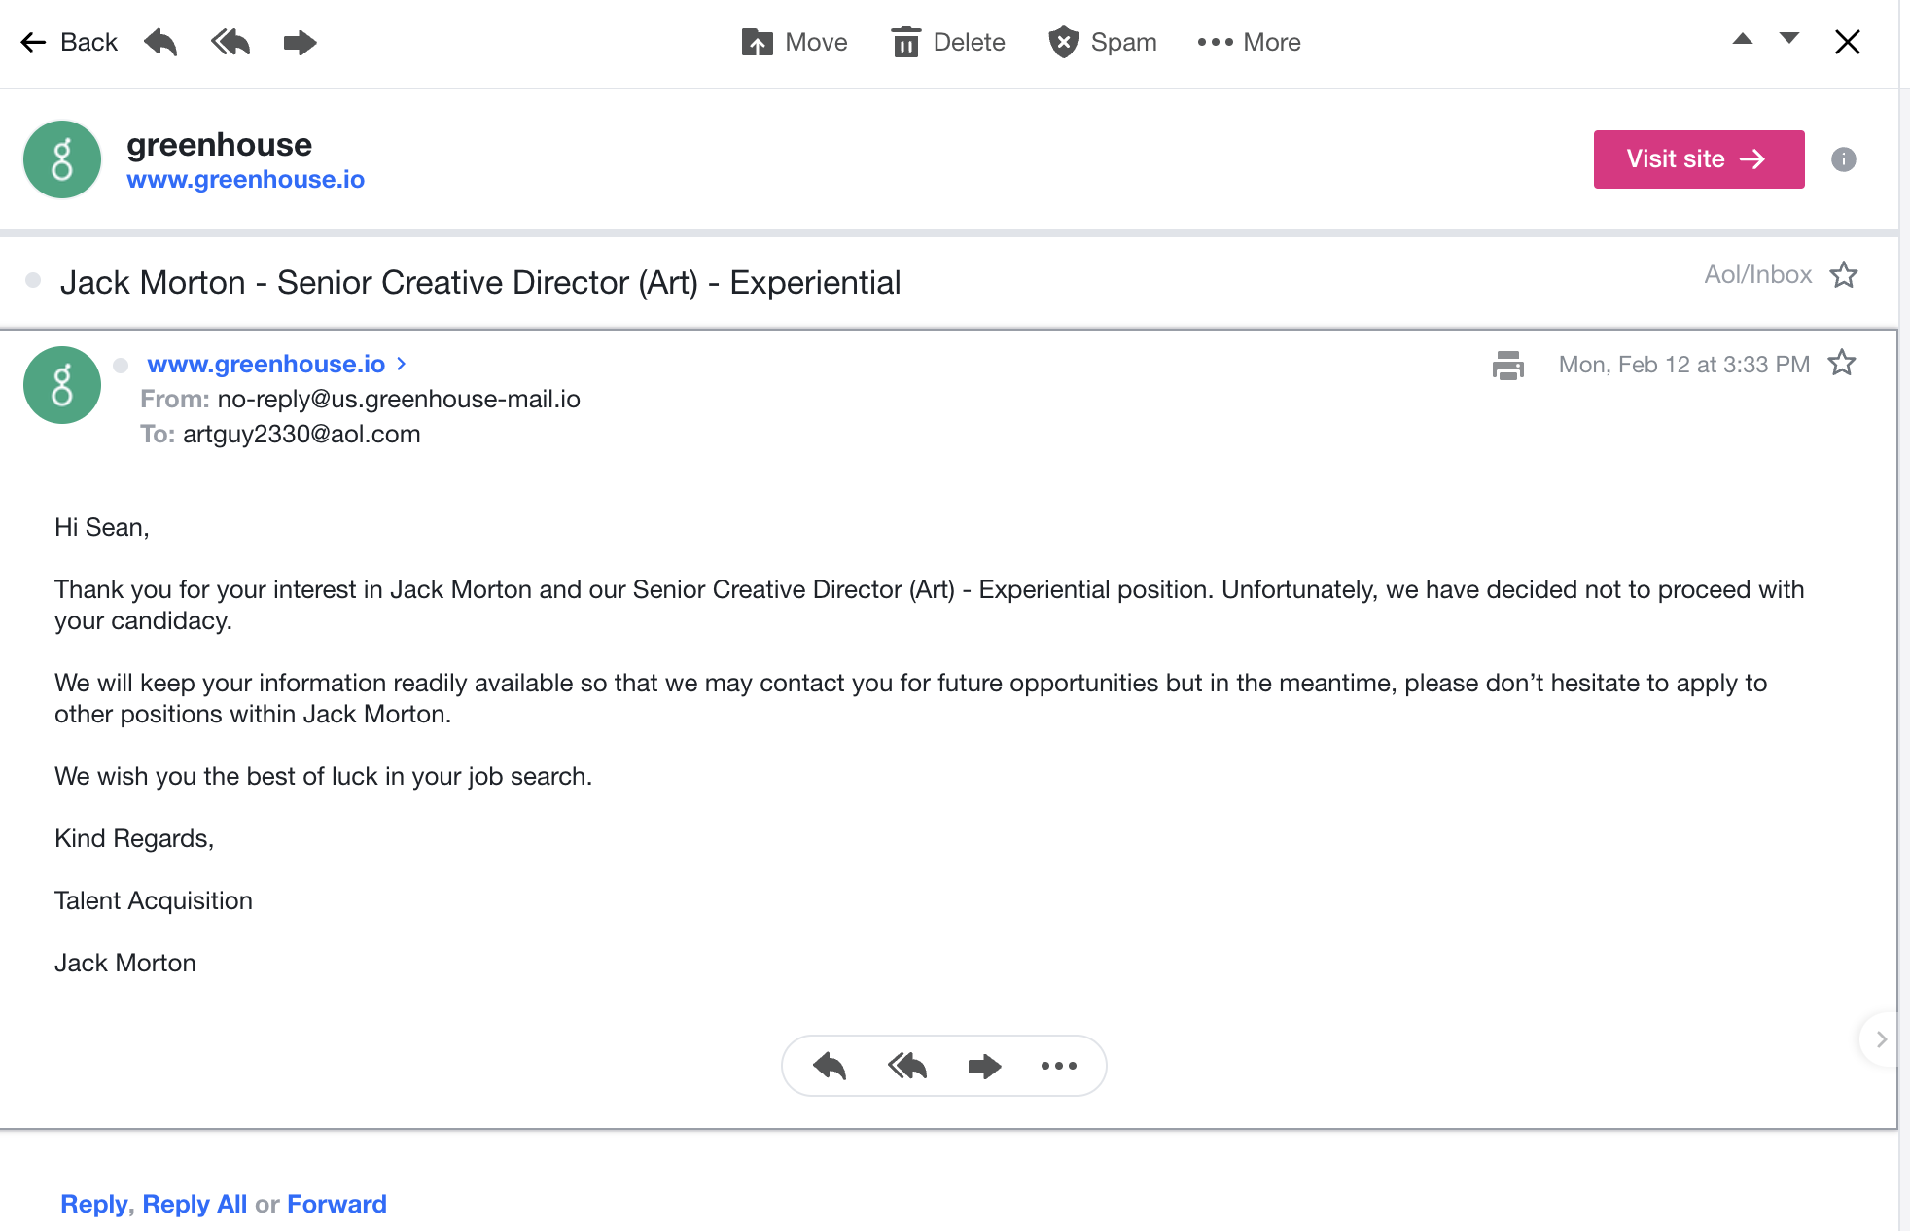This screenshot has height=1231, width=1910.
Task: Print this email with the printer icon
Action: pos(1507,366)
